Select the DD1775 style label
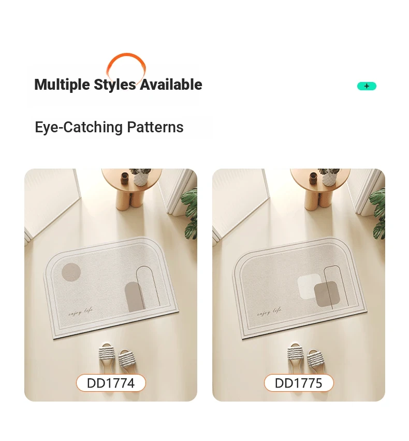The width and height of the screenshot is (409, 441). click(299, 383)
